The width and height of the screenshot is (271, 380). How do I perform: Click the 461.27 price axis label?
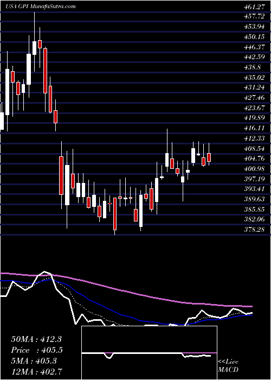point(253,7)
